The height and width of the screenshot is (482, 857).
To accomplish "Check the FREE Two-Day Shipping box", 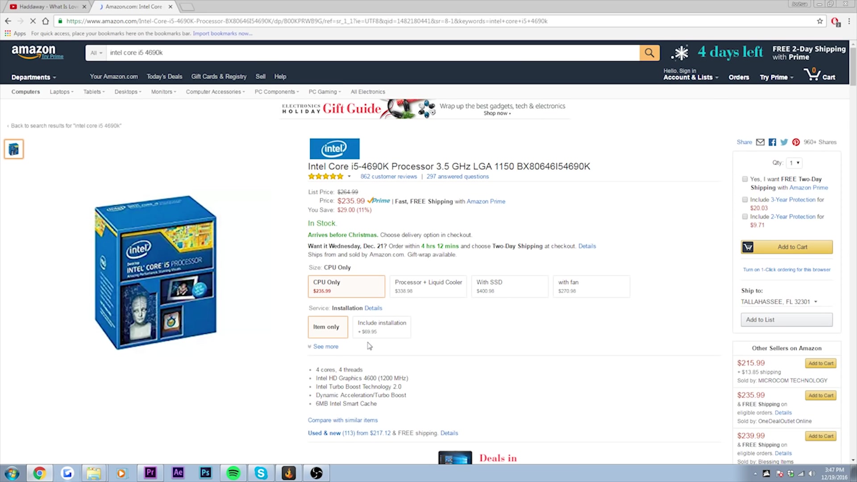I will 745,179.
